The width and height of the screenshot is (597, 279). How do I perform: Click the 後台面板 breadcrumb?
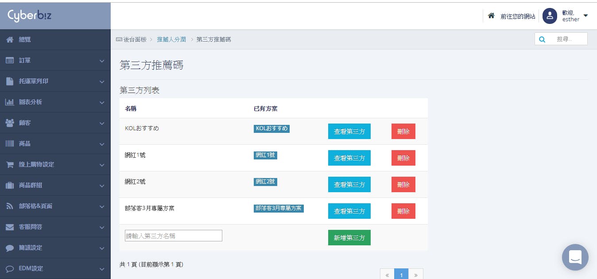pyautogui.click(x=135, y=39)
